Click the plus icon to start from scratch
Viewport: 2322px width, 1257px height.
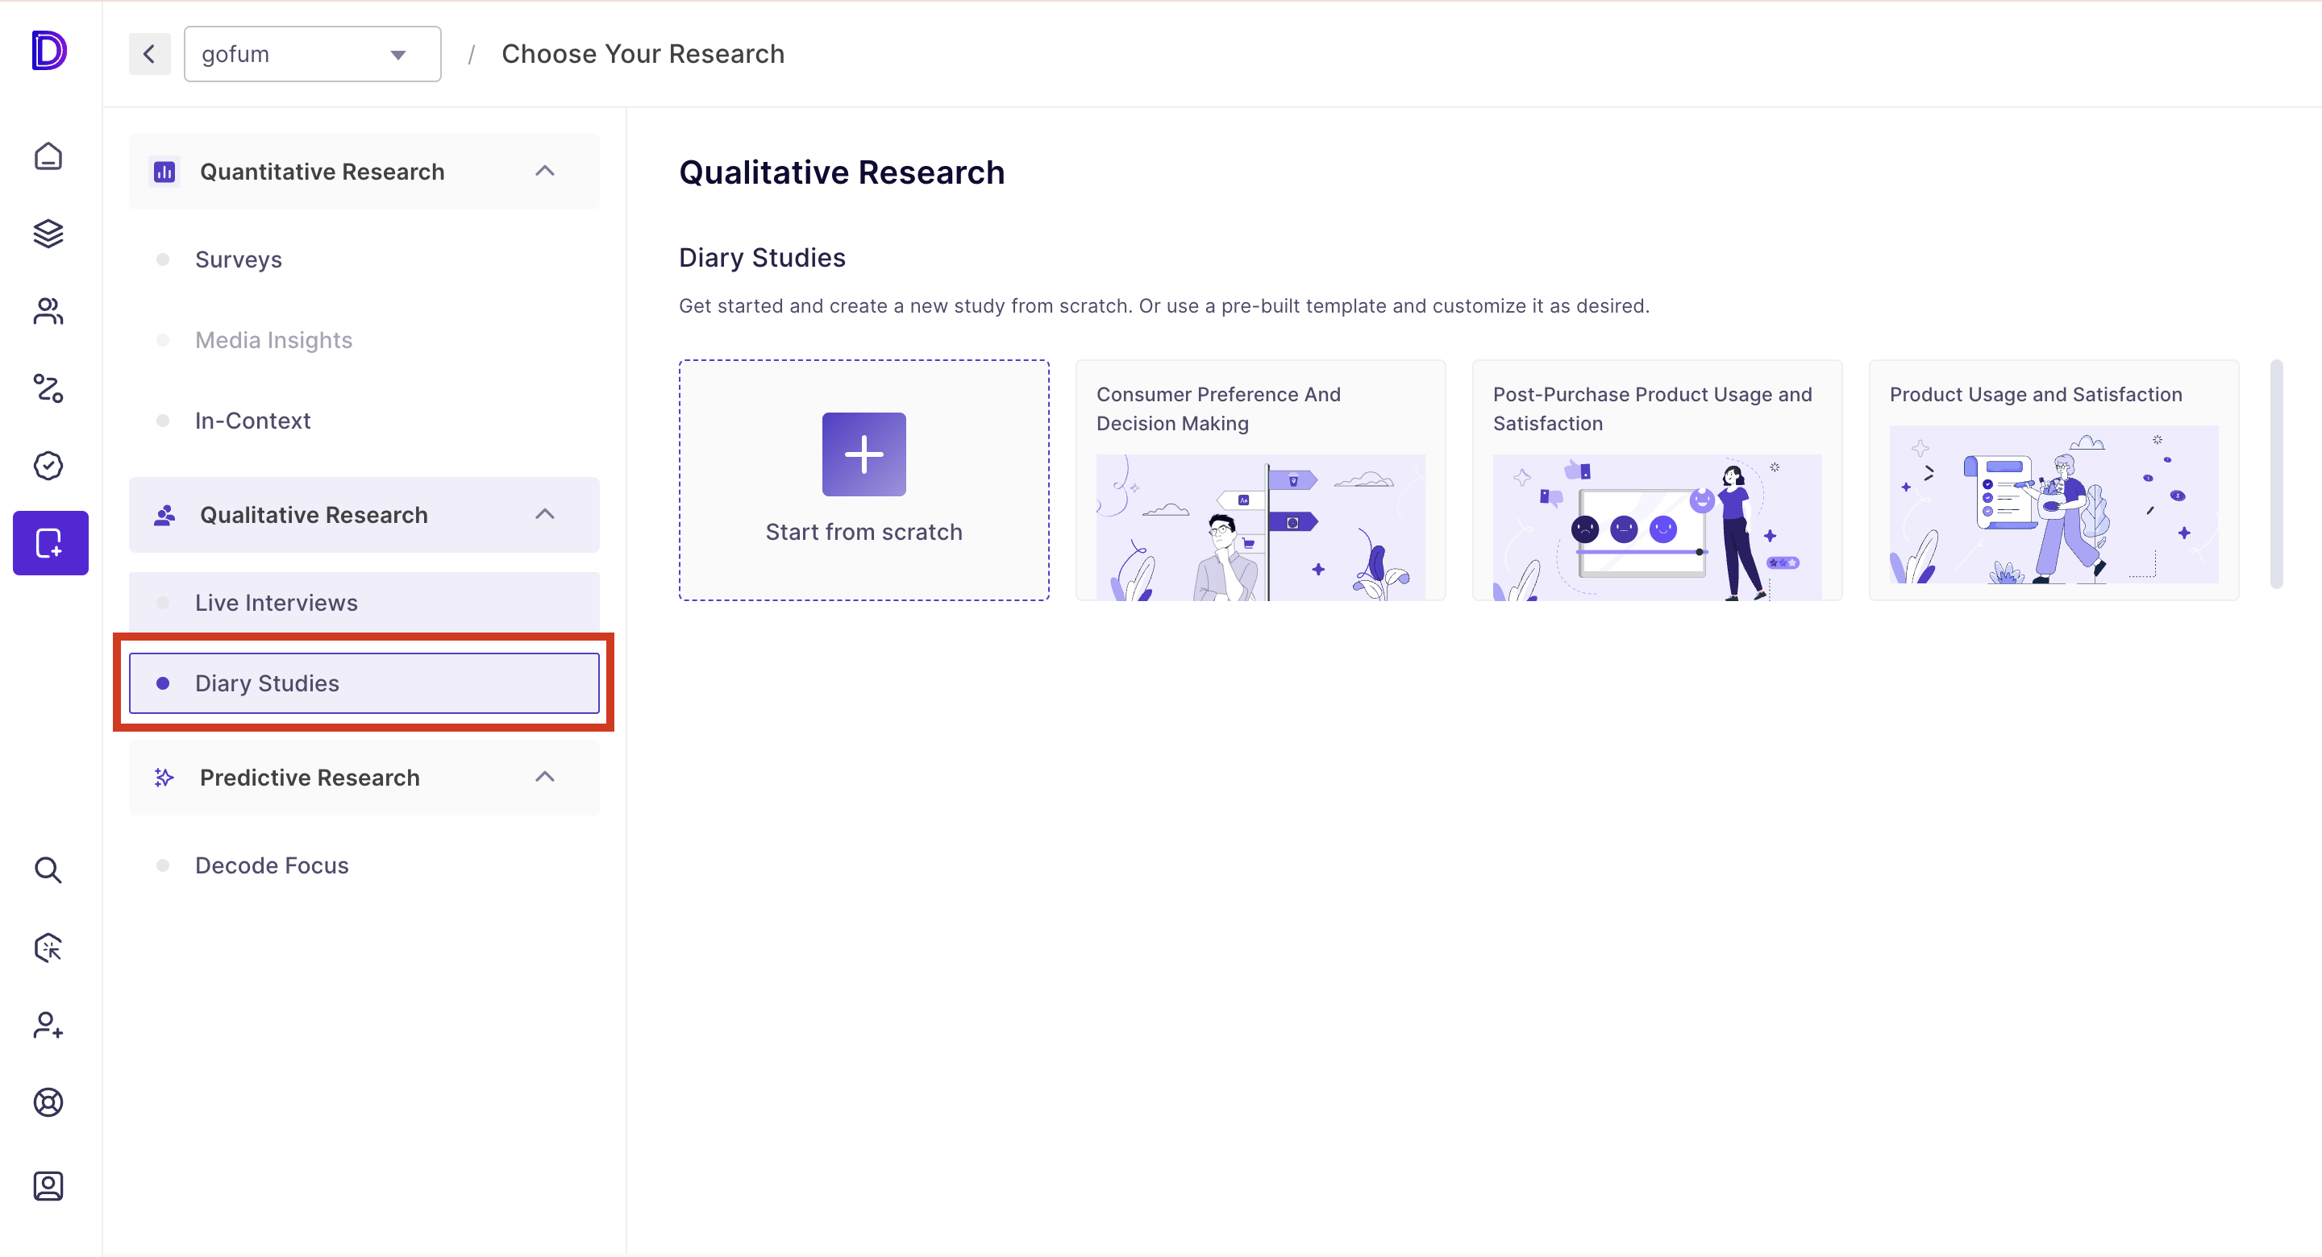[863, 454]
